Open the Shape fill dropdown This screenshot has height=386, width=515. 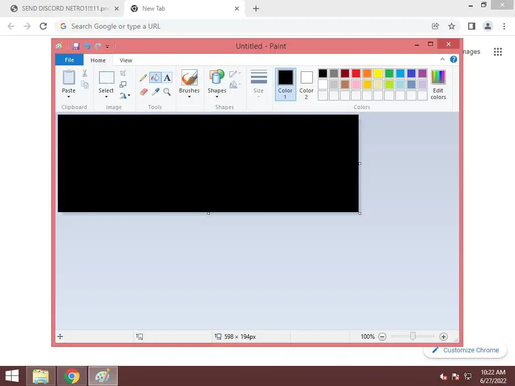(235, 85)
